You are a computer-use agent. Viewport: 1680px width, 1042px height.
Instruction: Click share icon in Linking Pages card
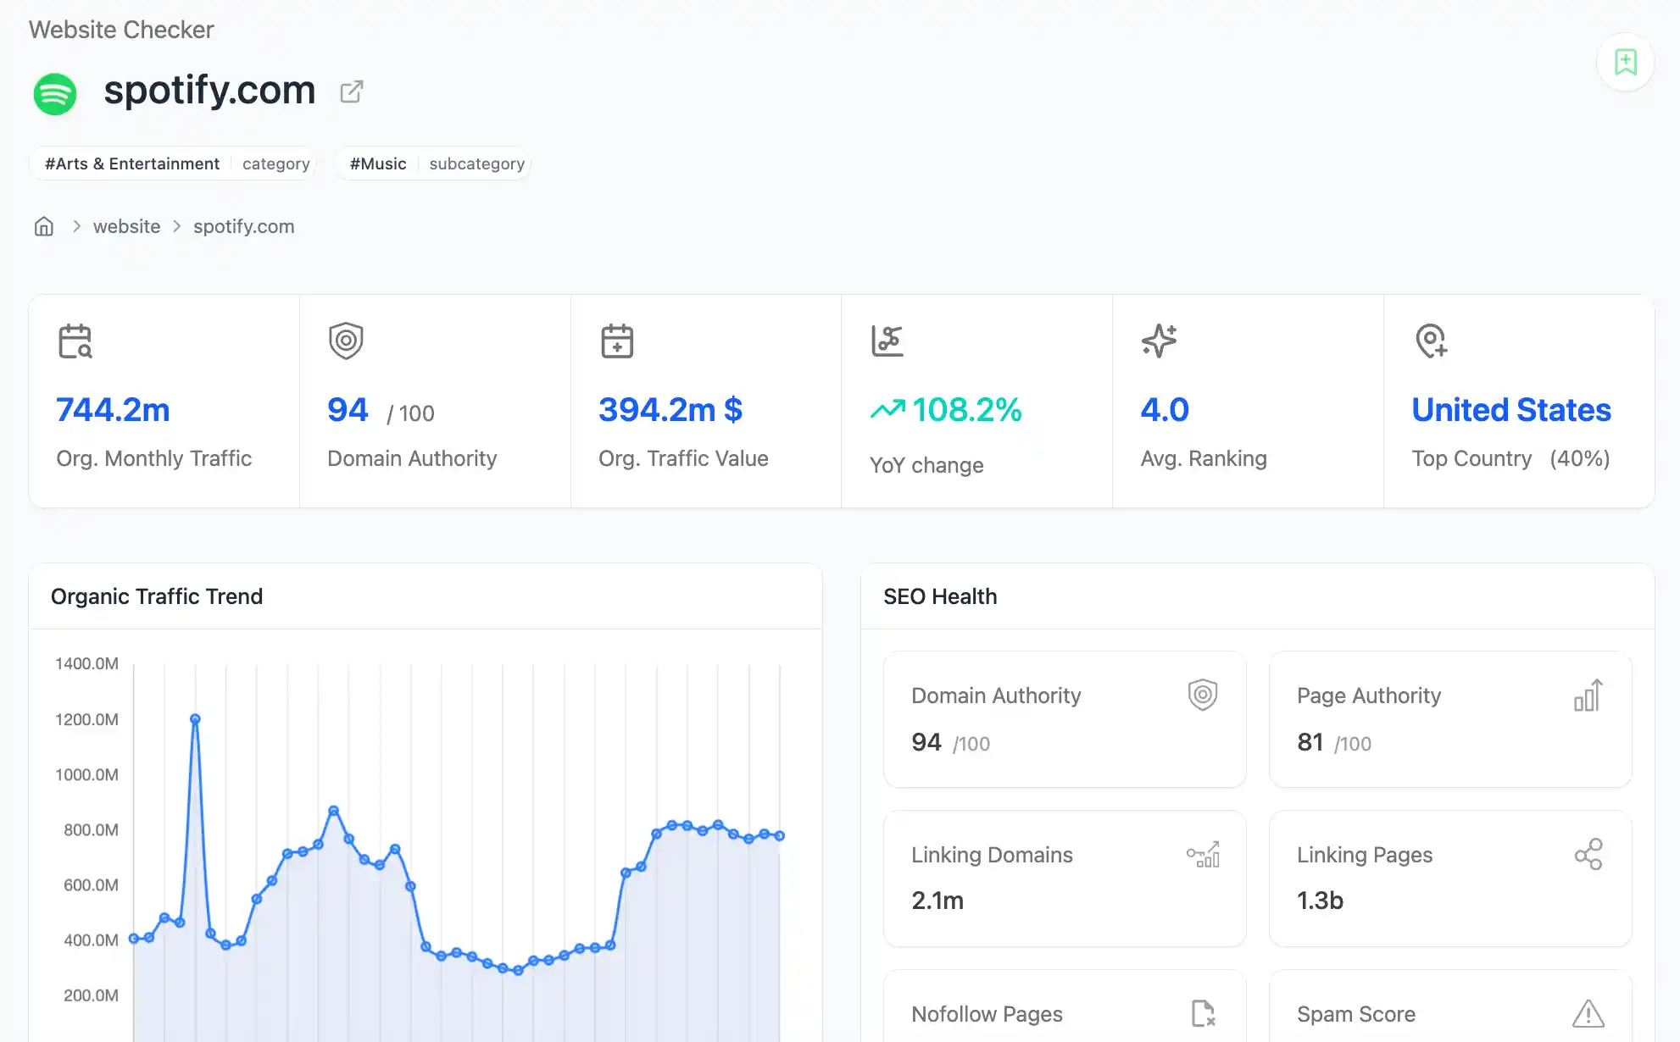click(x=1588, y=854)
